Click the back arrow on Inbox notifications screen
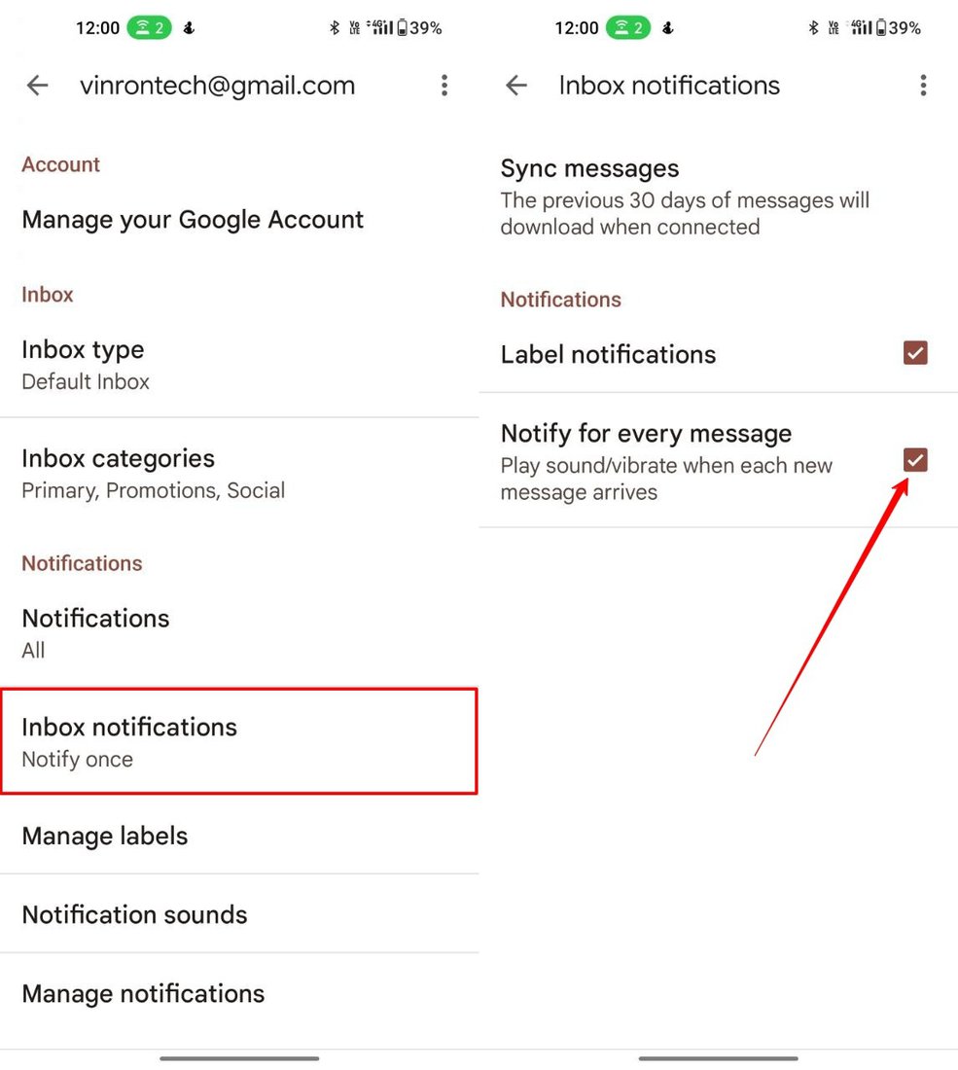This screenshot has height=1070, width=958. [x=515, y=86]
